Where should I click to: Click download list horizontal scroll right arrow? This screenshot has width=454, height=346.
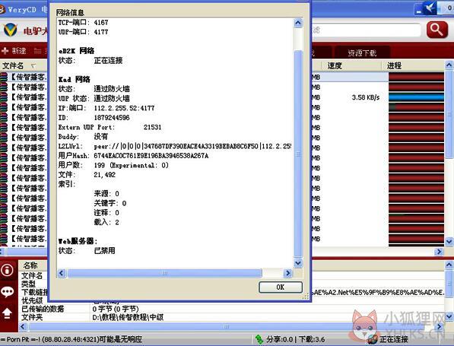coord(439,252)
